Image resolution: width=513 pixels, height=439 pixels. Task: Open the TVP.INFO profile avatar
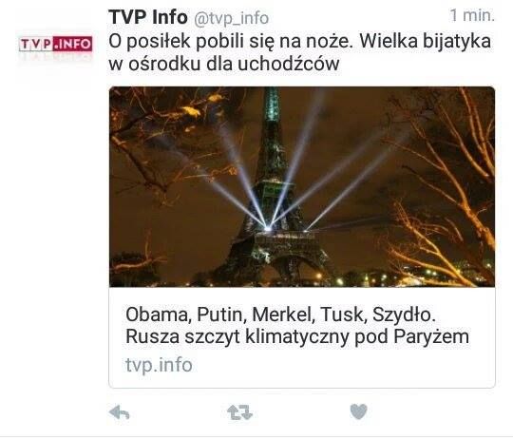click(56, 45)
